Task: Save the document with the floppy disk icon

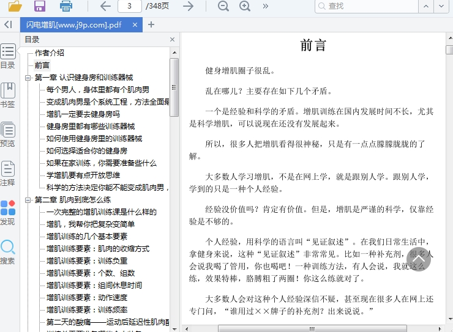Action: point(40,6)
